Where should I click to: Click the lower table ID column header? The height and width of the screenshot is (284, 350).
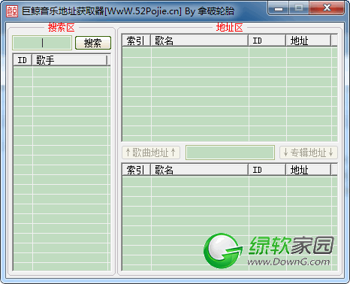(x=267, y=170)
